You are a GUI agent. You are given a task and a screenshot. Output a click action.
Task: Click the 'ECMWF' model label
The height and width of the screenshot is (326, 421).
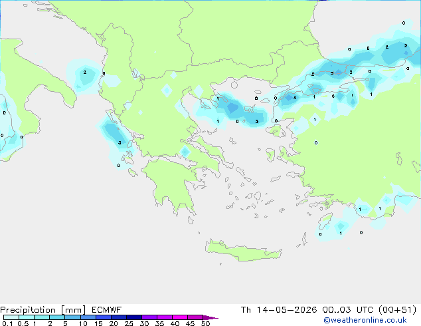click(x=107, y=310)
